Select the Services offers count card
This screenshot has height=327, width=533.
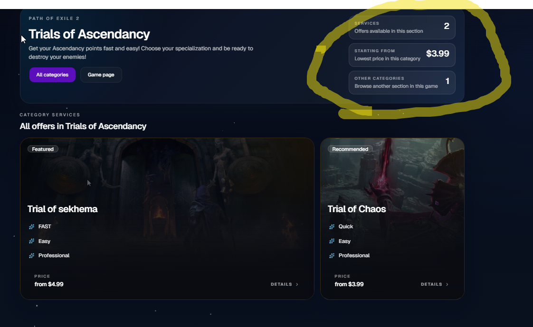tap(402, 27)
